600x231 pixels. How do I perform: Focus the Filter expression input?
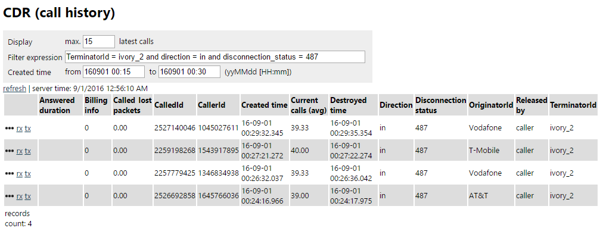coord(215,57)
